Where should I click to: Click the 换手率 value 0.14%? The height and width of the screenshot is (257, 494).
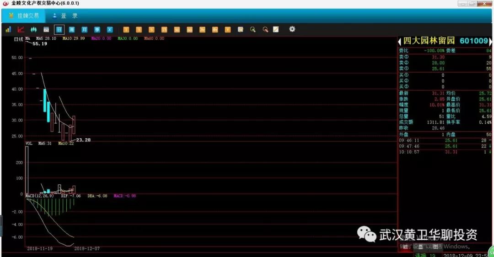coord(485,122)
